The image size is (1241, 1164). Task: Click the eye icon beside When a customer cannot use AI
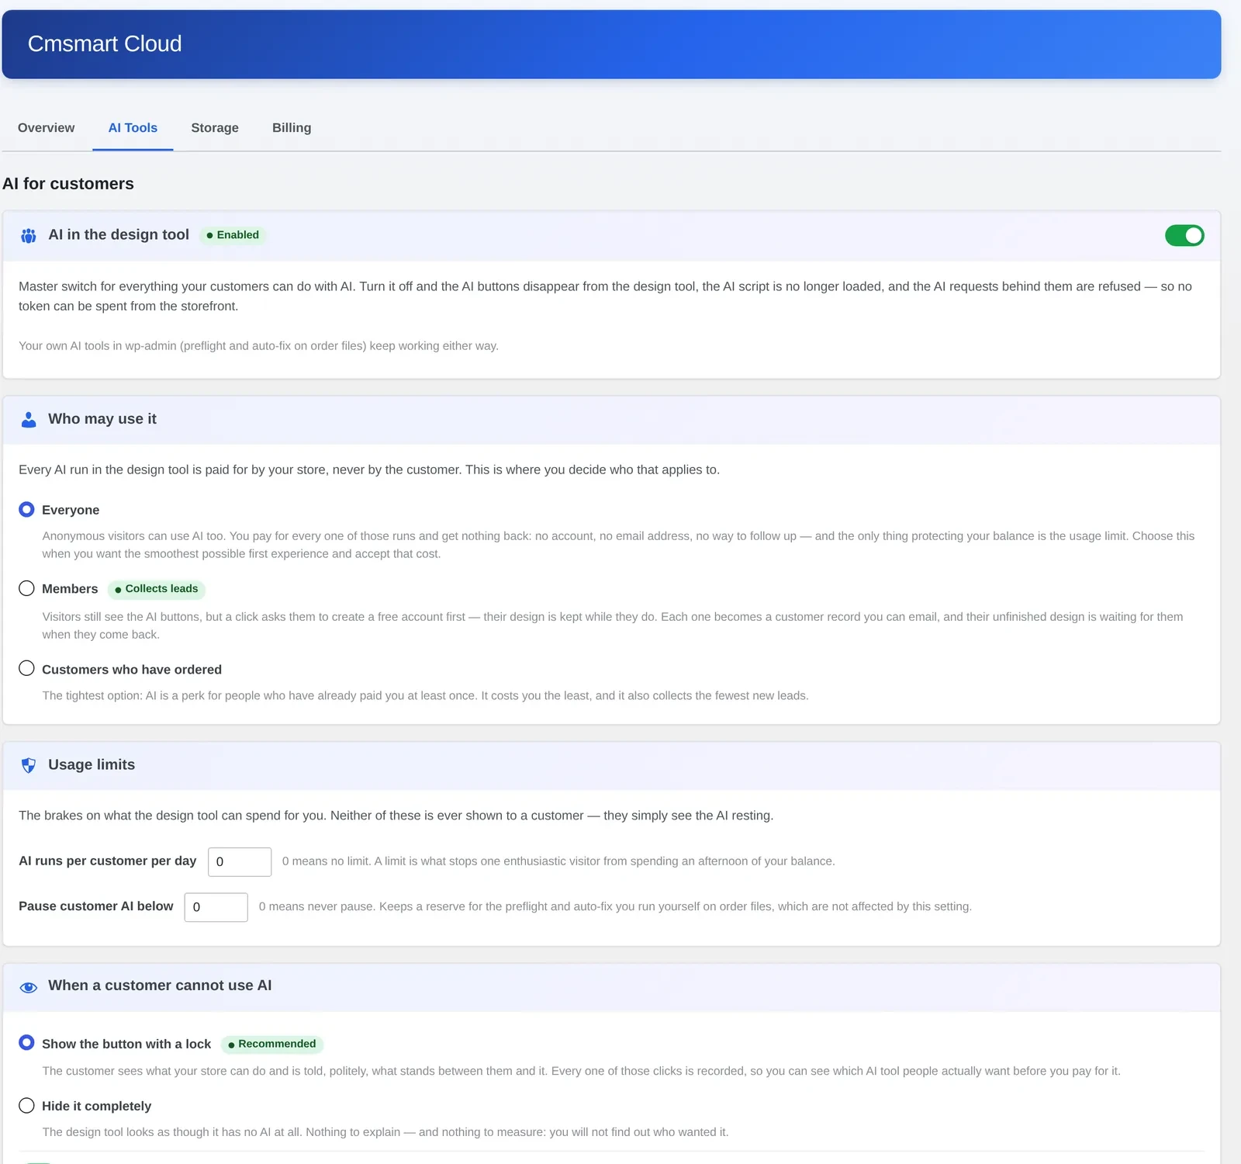coord(29,987)
